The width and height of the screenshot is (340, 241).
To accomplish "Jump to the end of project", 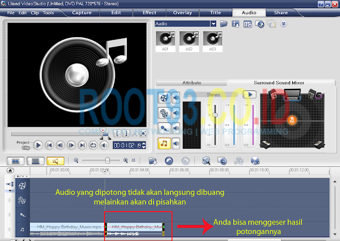I will coord(82,145).
